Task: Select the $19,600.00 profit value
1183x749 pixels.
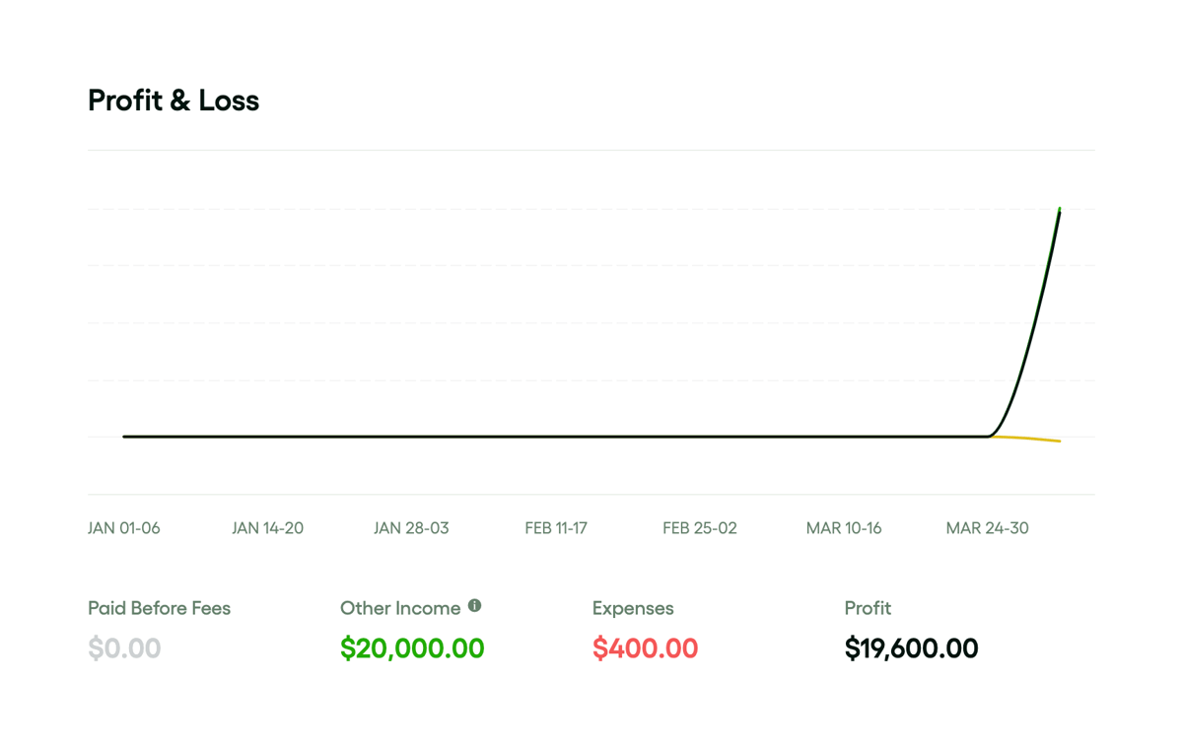Action: [x=911, y=648]
